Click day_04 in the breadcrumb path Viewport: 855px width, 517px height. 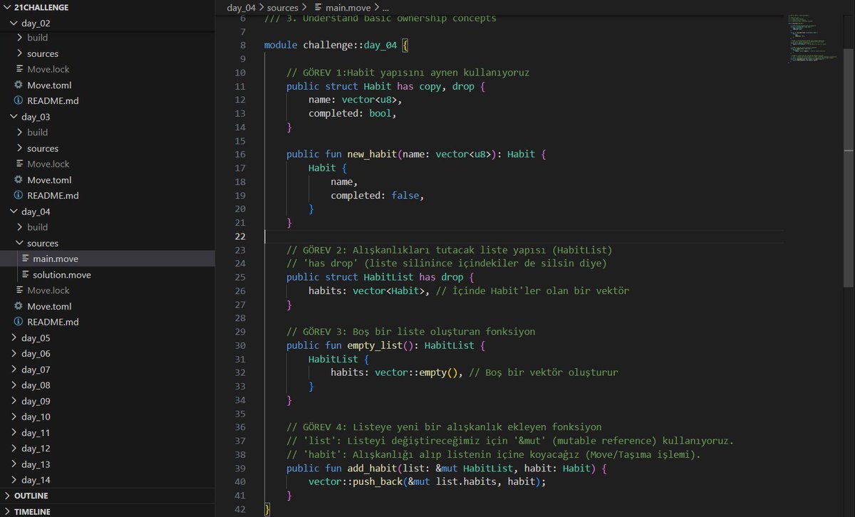click(242, 8)
